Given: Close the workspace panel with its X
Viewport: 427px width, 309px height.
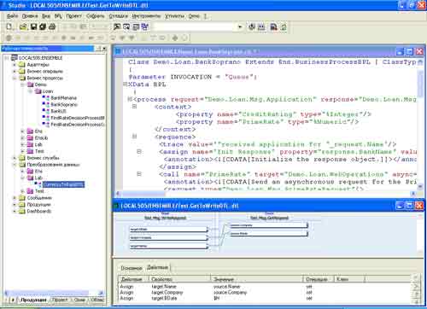Looking at the screenshot, I should (x=104, y=49).
